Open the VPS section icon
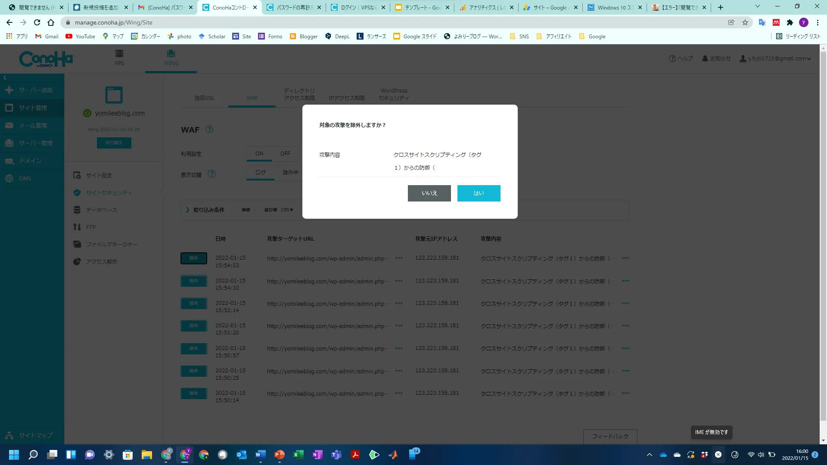The width and height of the screenshot is (827, 465). click(119, 57)
